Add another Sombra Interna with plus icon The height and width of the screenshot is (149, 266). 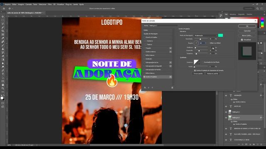tap(170, 52)
